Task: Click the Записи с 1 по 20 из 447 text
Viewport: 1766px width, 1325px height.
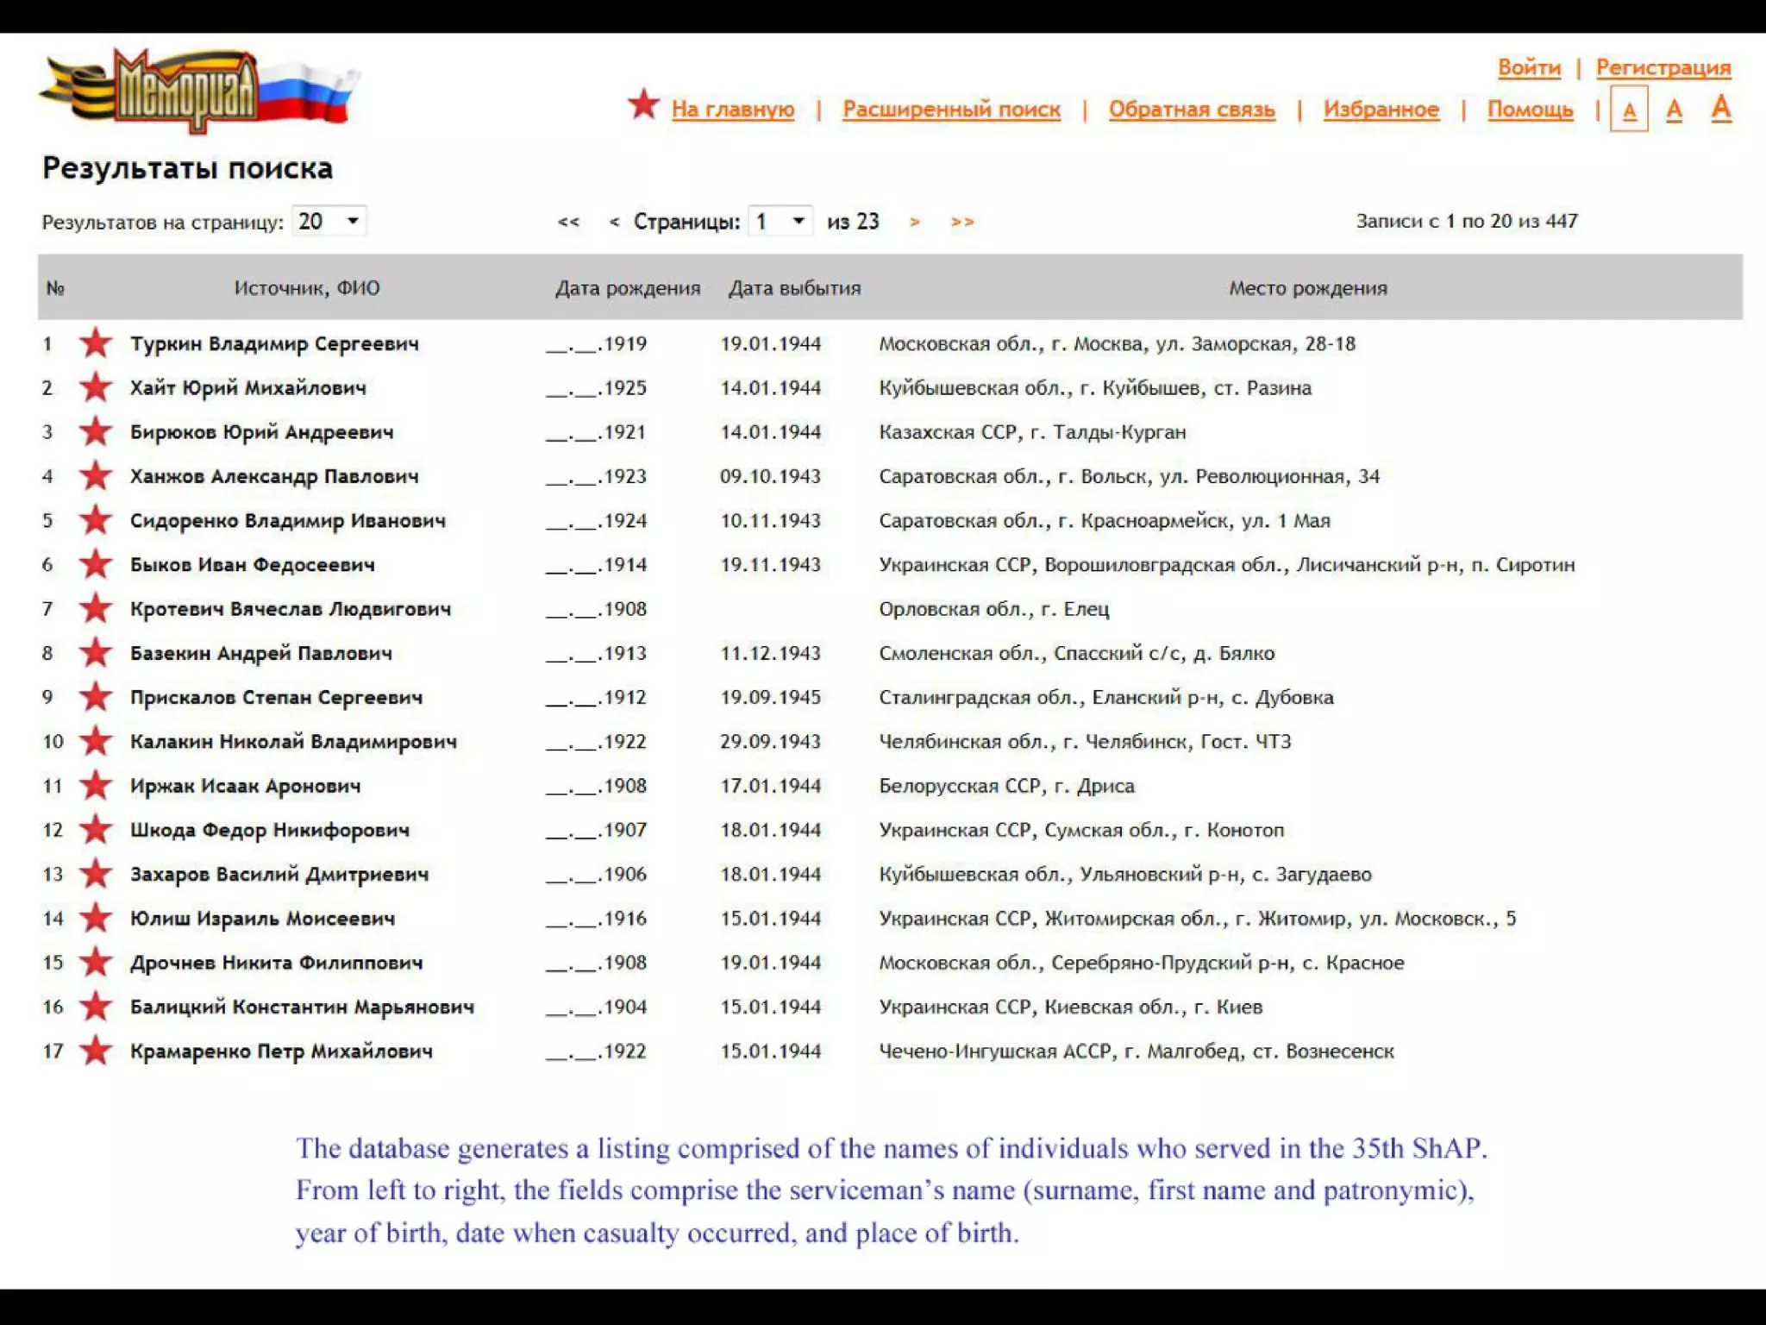Action: coord(1466,221)
